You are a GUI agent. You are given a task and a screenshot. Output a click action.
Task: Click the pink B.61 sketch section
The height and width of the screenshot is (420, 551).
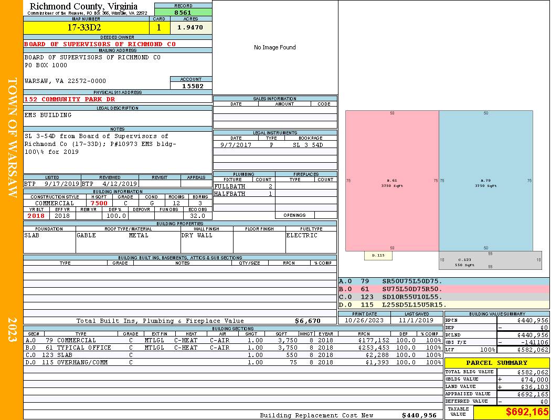click(392, 181)
